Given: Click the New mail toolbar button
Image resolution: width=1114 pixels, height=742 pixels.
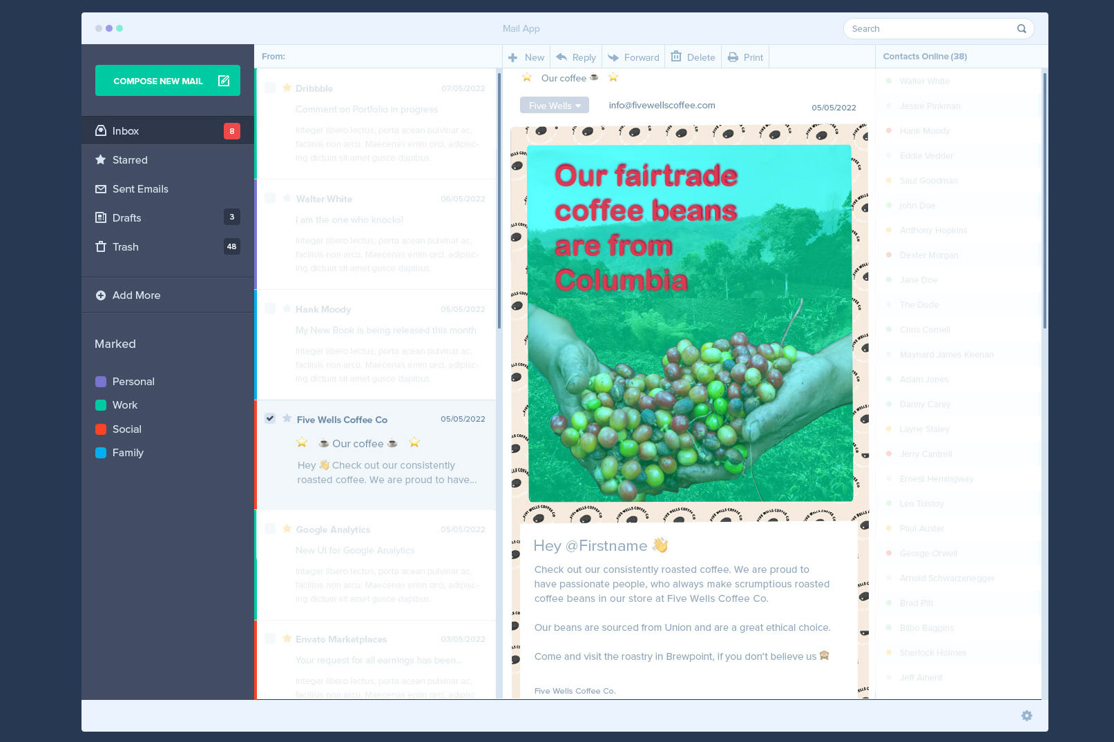Looking at the screenshot, I should (526, 57).
